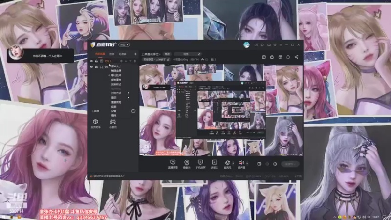
Task: Open the hamburger menu in title bar
Action: click(281, 45)
